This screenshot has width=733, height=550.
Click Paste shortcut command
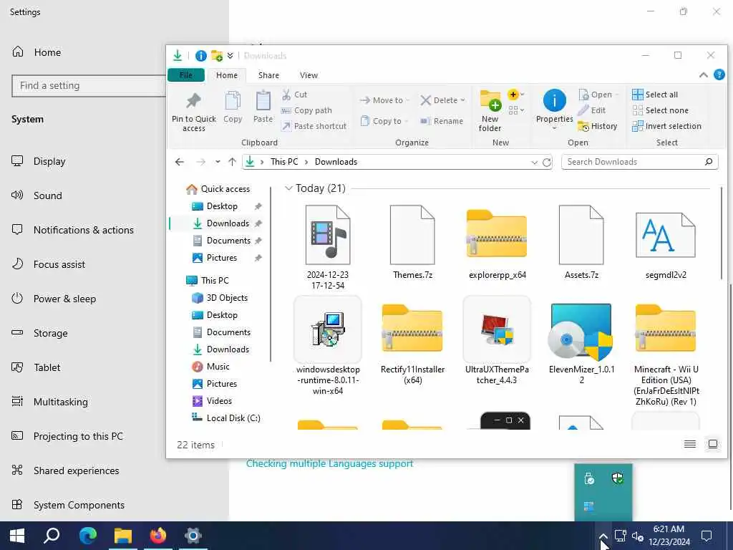314,126
